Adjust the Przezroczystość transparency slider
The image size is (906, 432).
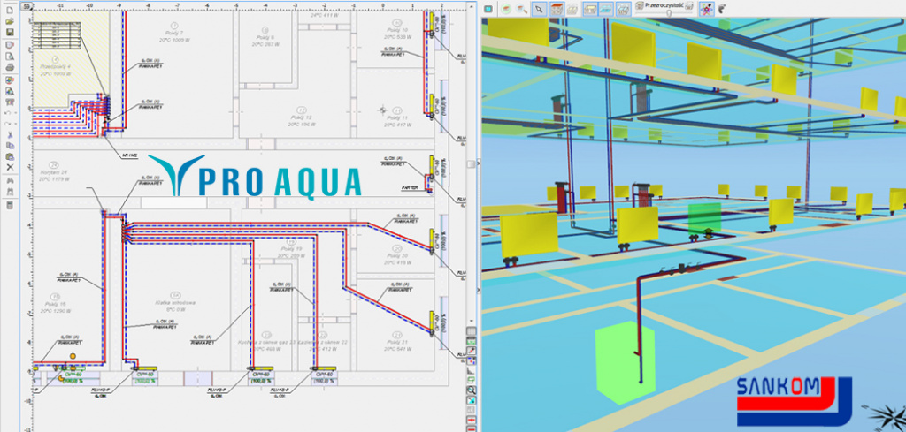coord(668,12)
